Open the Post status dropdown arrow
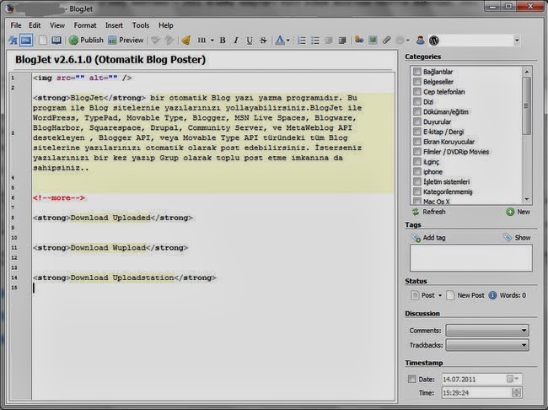Image resolution: width=548 pixels, height=410 pixels. pos(440,295)
